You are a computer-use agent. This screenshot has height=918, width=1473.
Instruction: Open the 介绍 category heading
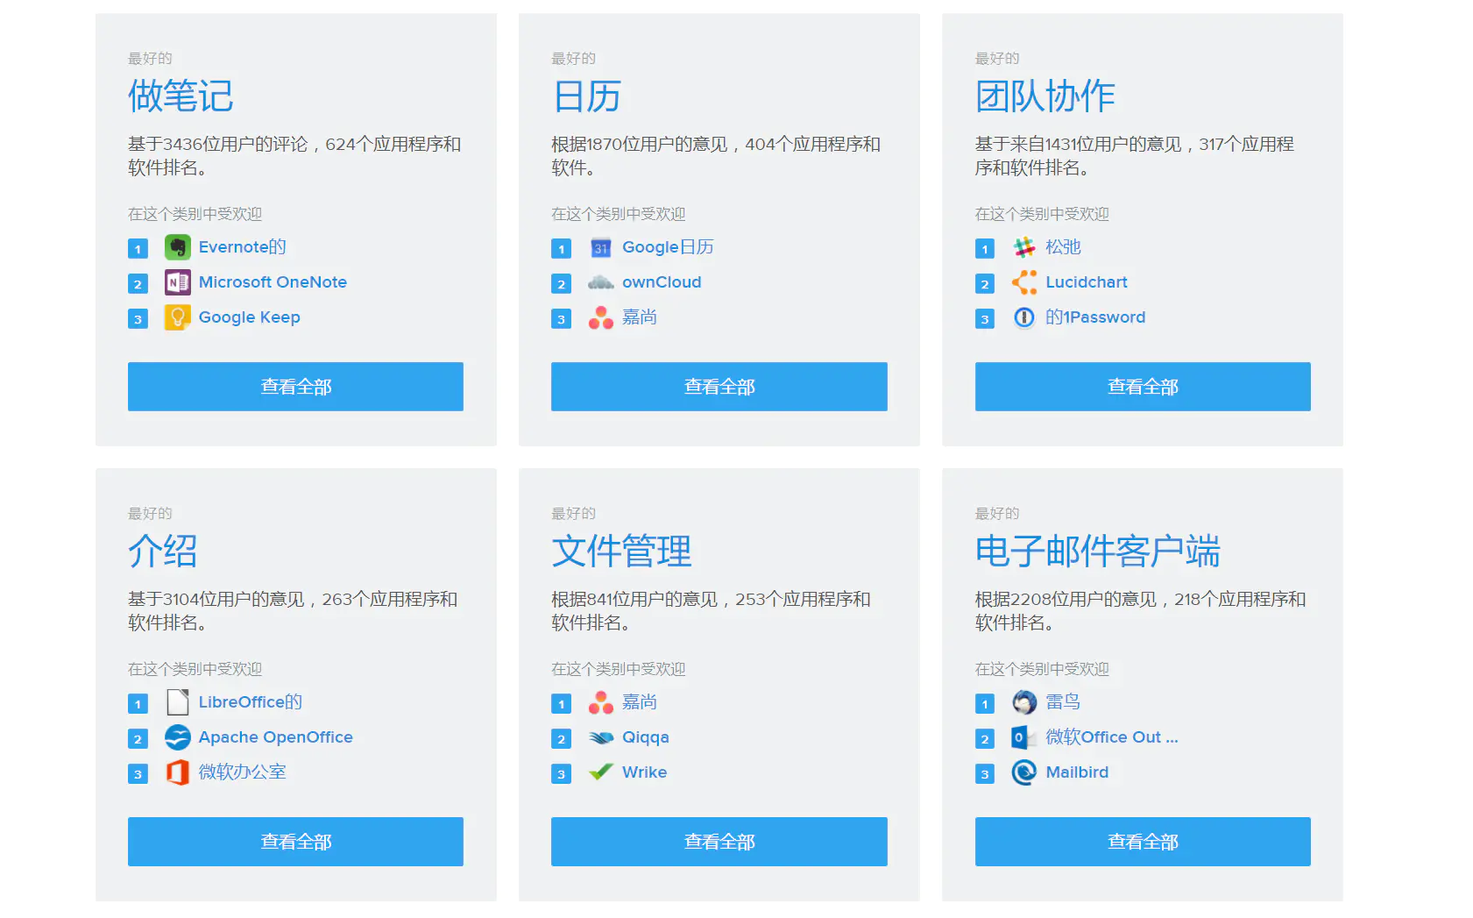coord(163,552)
